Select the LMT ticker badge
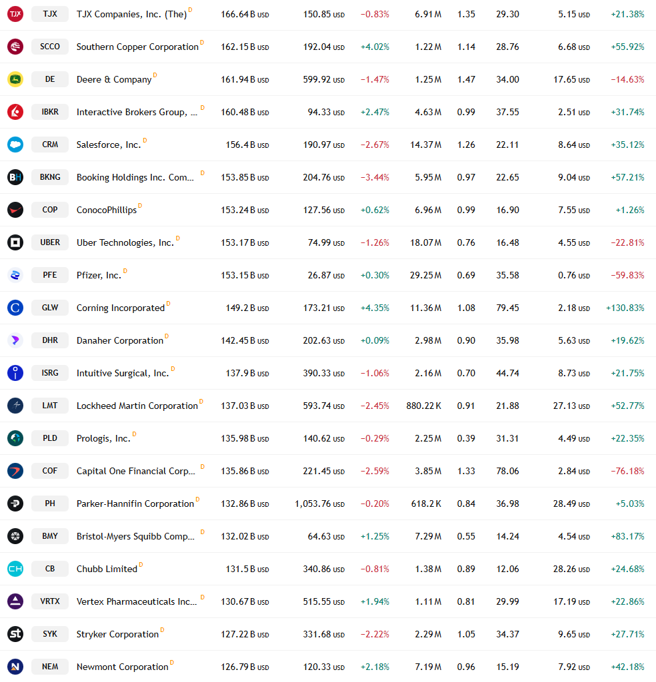 pos(50,406)
